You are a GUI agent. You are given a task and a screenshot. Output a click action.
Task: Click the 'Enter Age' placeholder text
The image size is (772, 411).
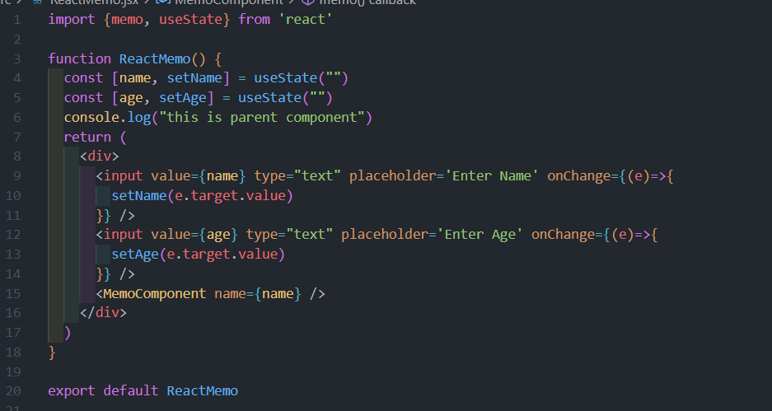click(480, 235)
